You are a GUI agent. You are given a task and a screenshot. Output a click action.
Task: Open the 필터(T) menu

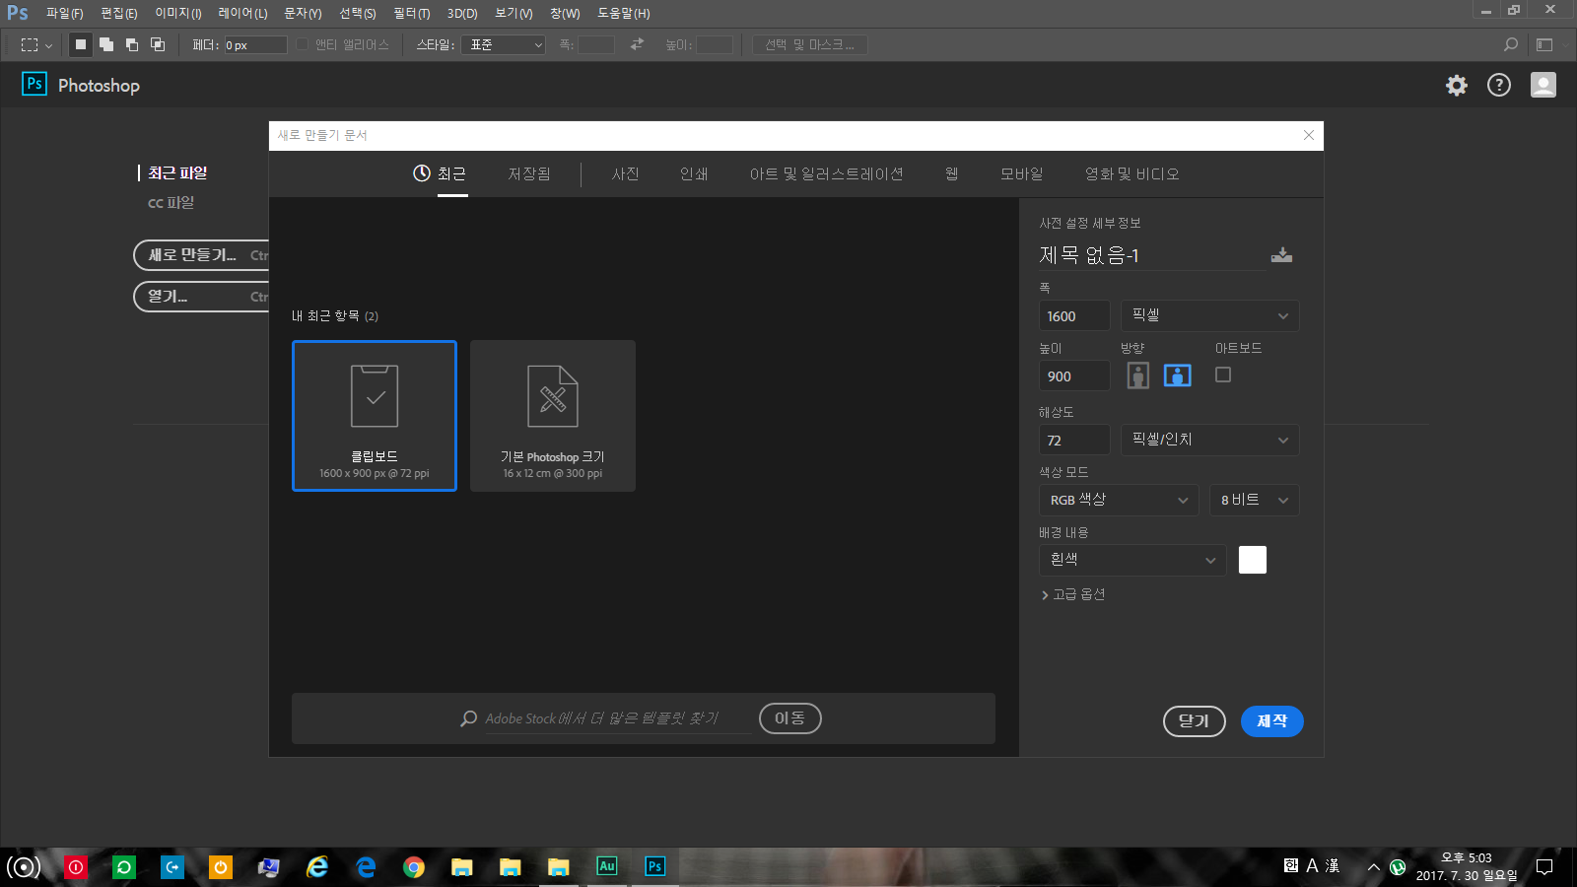pos(411,13)
